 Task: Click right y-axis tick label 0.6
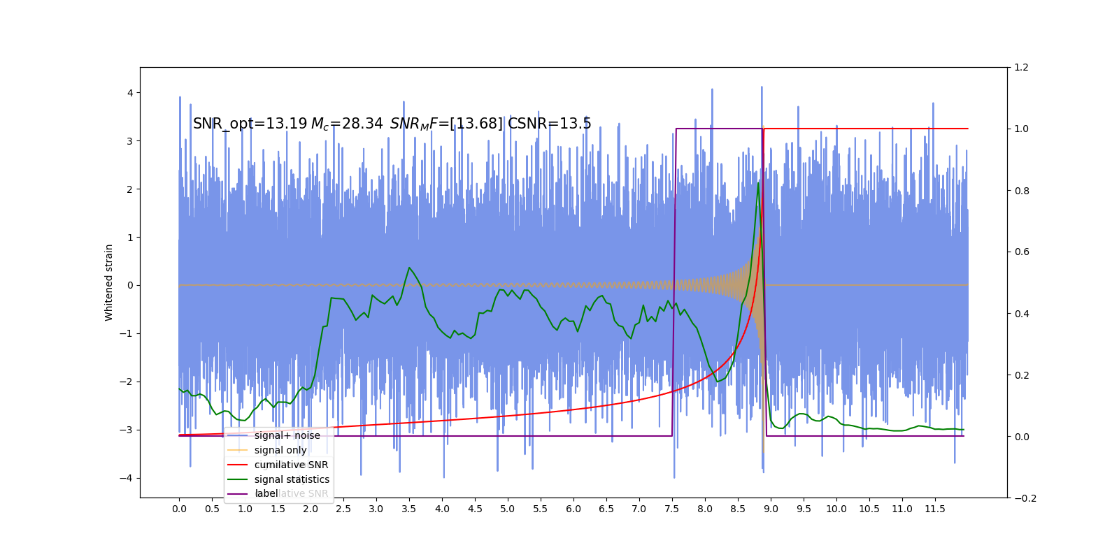(x=1022, y=252)
